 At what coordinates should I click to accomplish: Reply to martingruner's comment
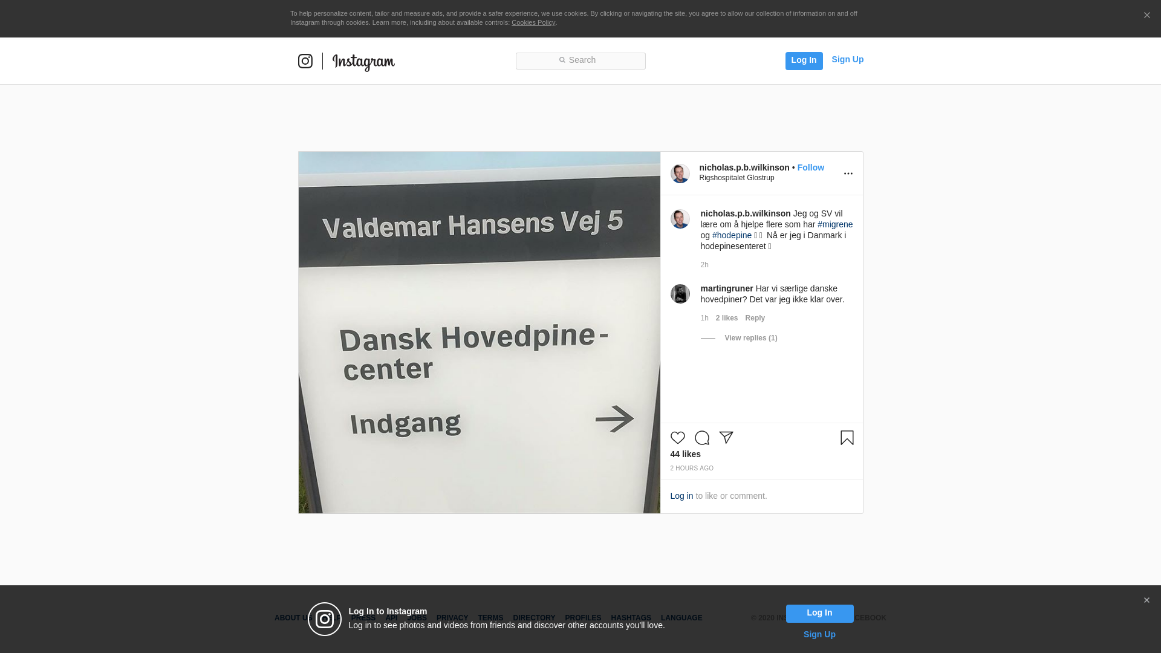(x=755, y=318)
